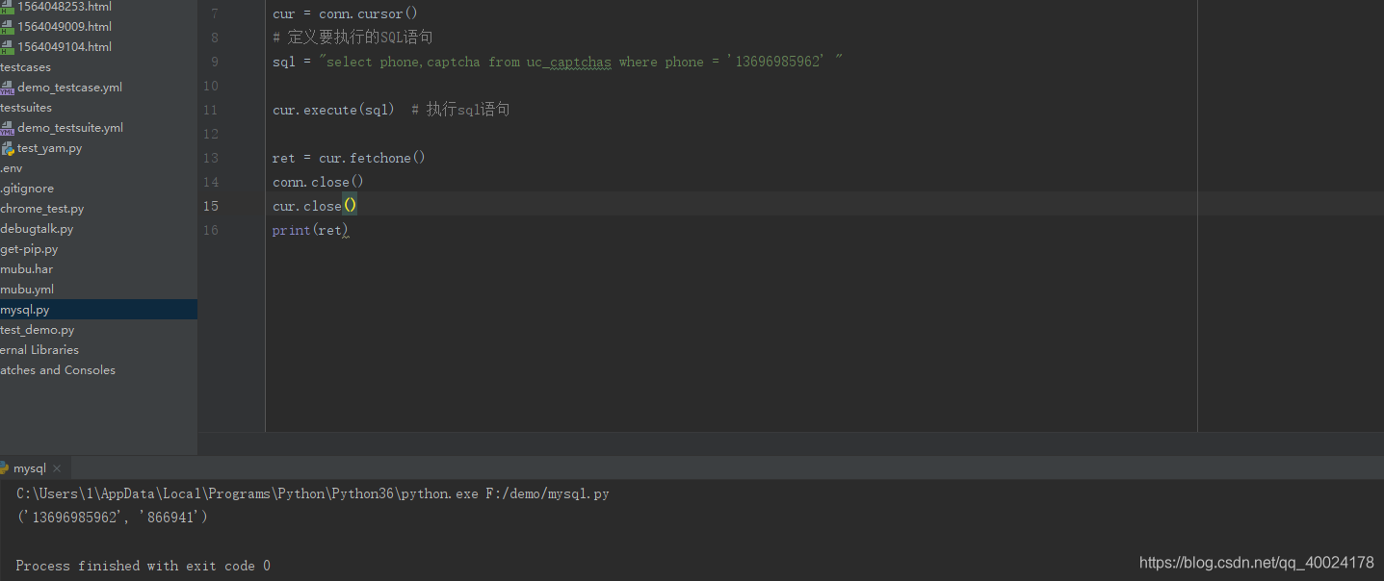
Task: Click the Python icon beside test_yam.py
Action: click(8, 148)
